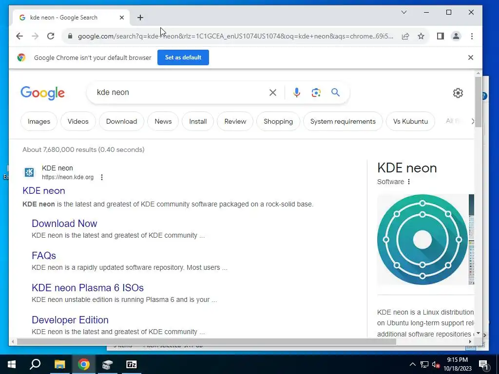Open the Developer Edition sitelink
The height and width of the screenshot is (374, 499).
tap(70, 319)
